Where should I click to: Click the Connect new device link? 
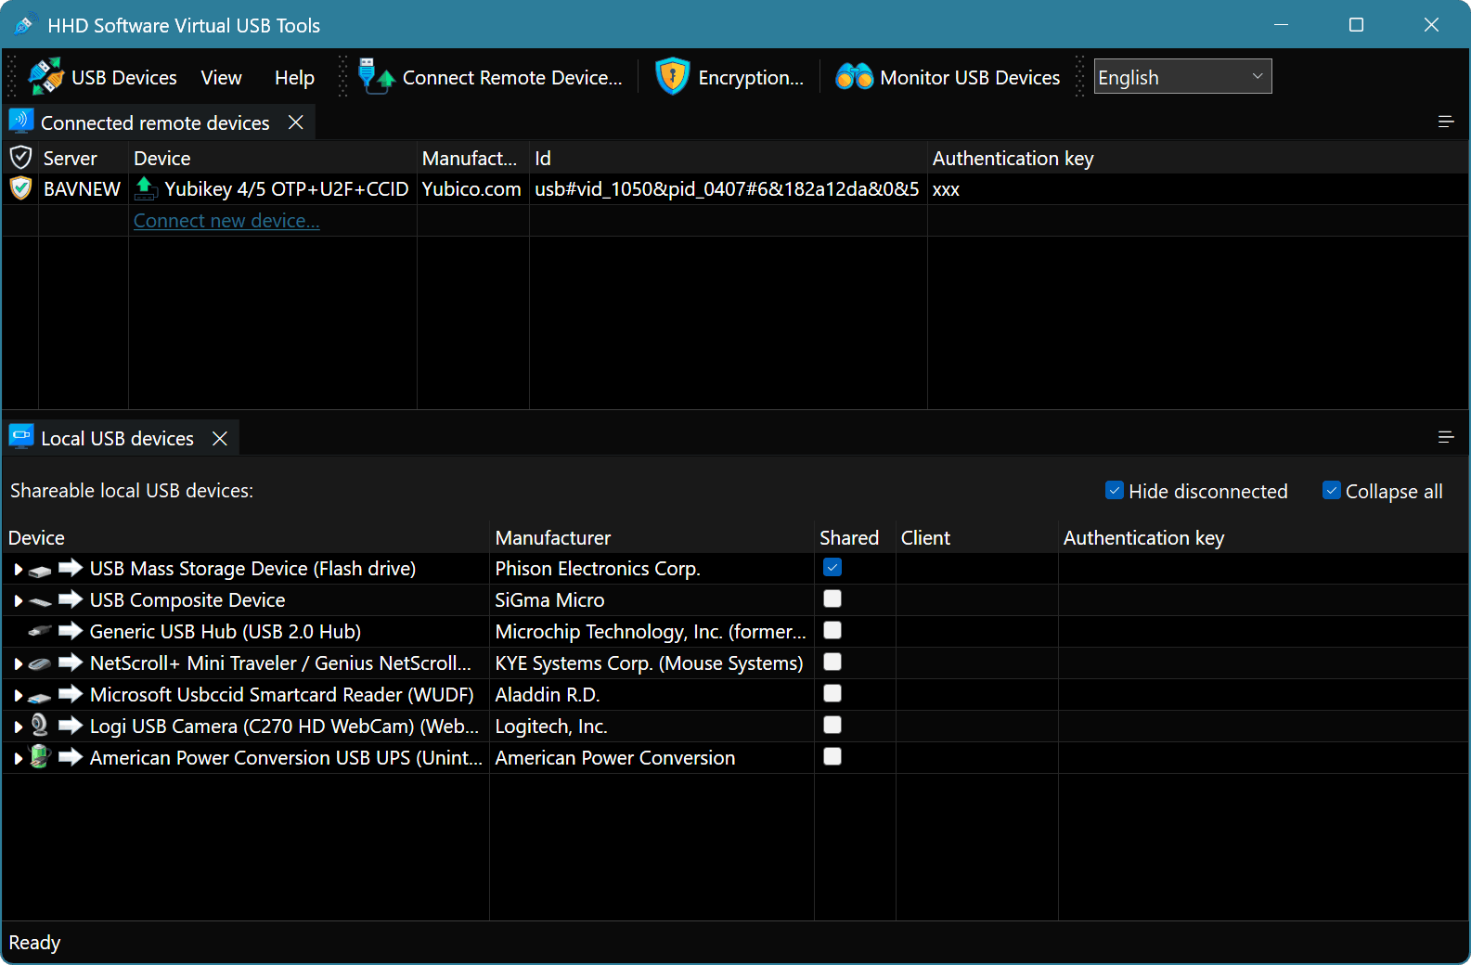(226, 221)
